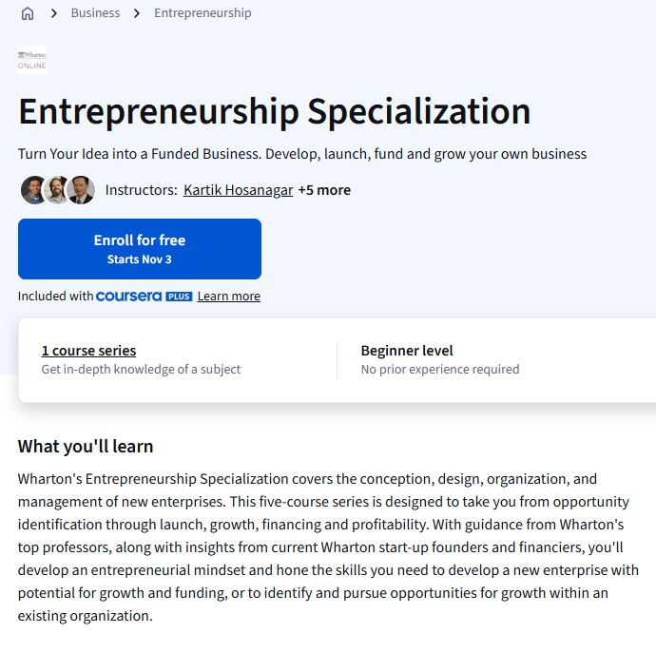Click the Coursera Plus logo
Image resolution: width=656 pixels, height=671 pixels.
(144, 297)
